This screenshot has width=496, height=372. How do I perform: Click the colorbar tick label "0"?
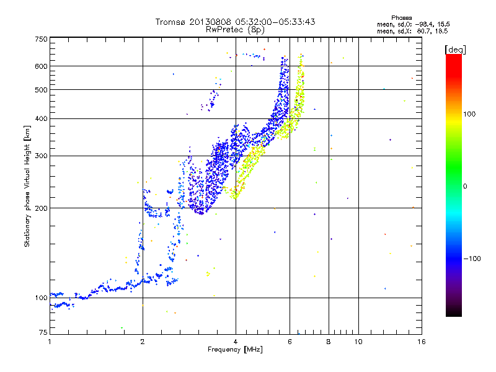coord(465,187)
